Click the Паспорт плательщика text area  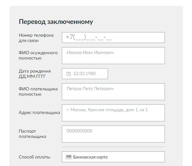pos(113,134)
